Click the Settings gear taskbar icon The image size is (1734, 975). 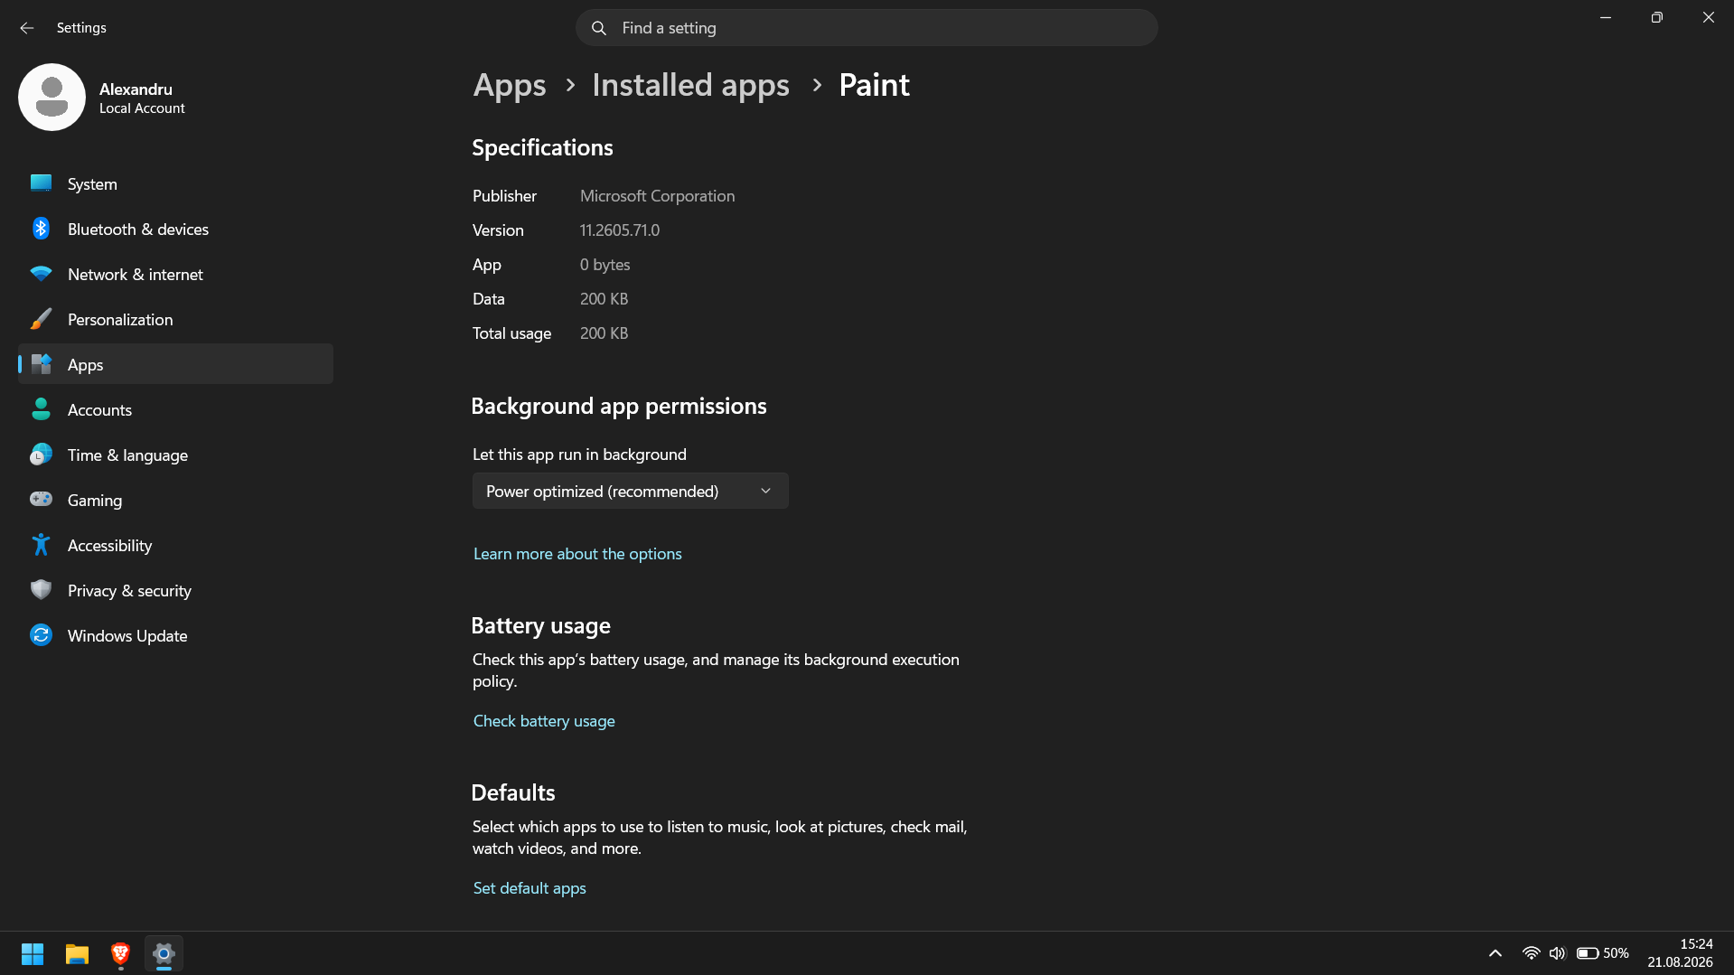tap(164, 953)
